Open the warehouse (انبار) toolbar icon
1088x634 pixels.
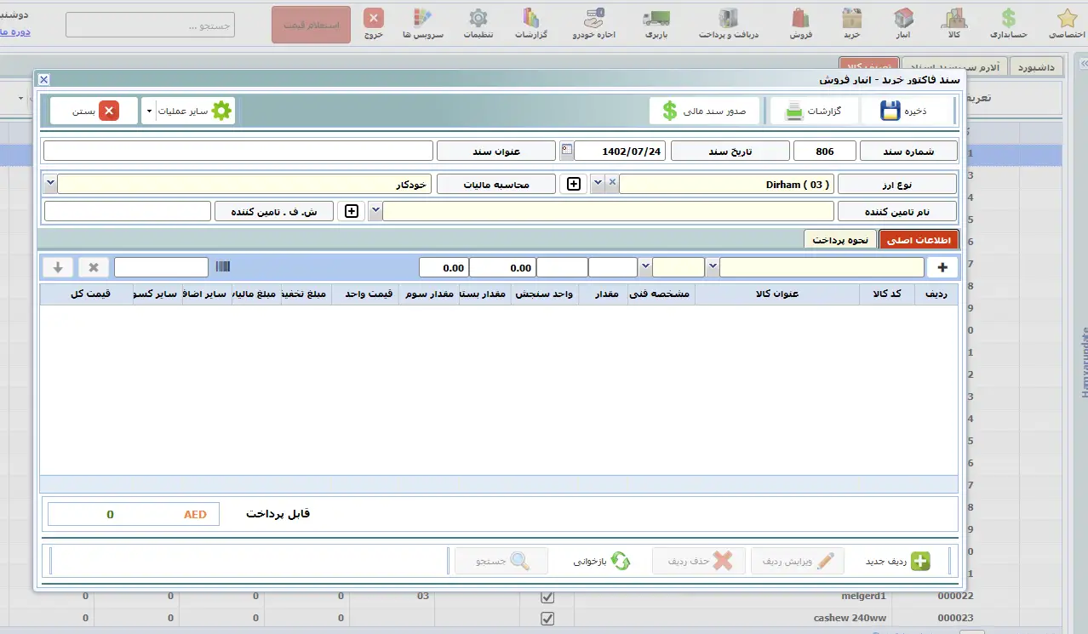(903, 24)
